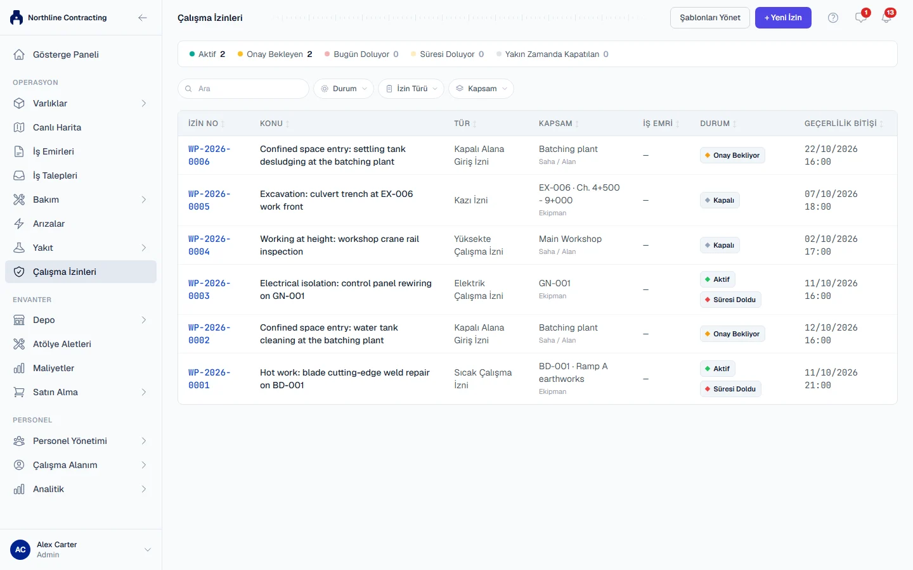
Task: Sort by the DURUM column header
Action: click(718, 123)
